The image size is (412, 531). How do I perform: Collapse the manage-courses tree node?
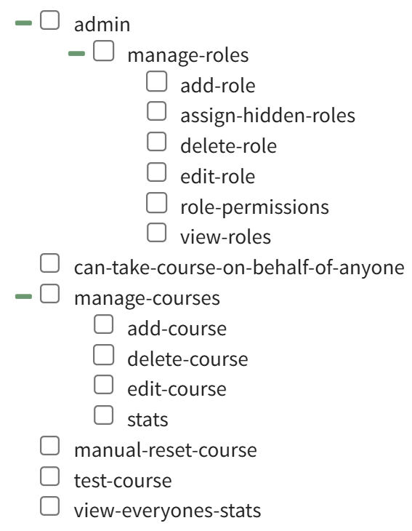(24, 297)
